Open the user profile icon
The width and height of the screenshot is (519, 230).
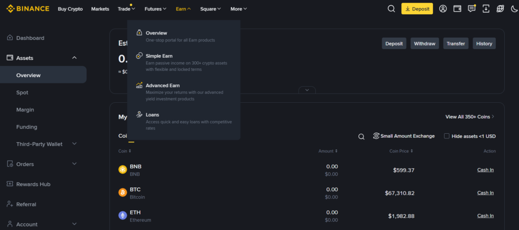pos(443,9)
